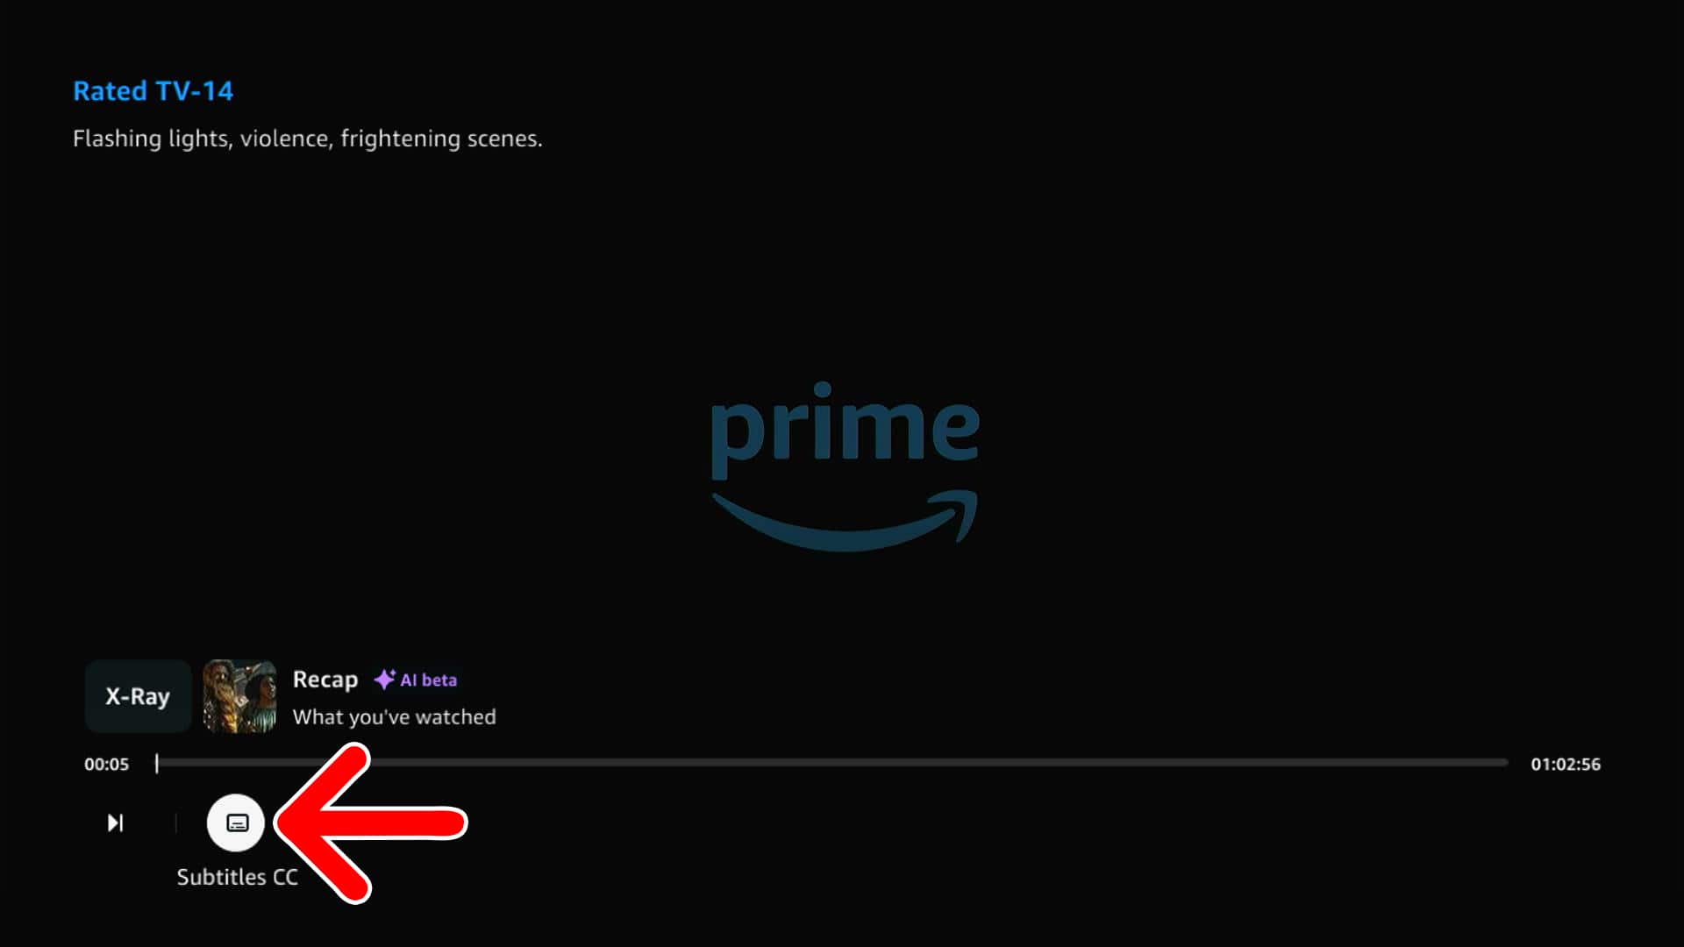The width and height of the screenshot is (1684, 947).
Task: Click play button to resume video
Action: (113, 822)
